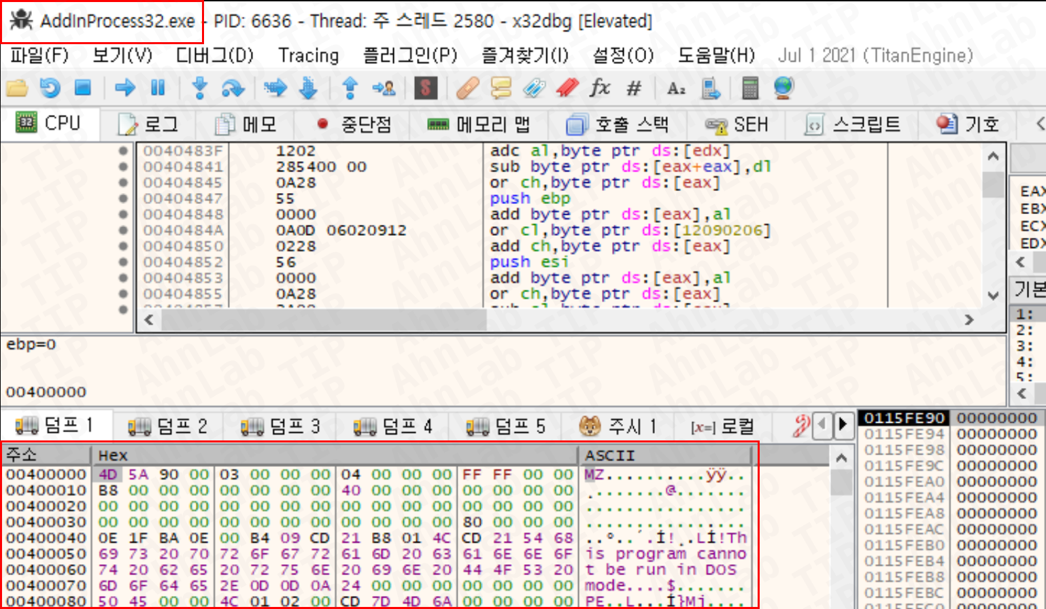Click the 주소 column header in dump
The width and height of the screenshot is (1046, 609).
(46, 455)
